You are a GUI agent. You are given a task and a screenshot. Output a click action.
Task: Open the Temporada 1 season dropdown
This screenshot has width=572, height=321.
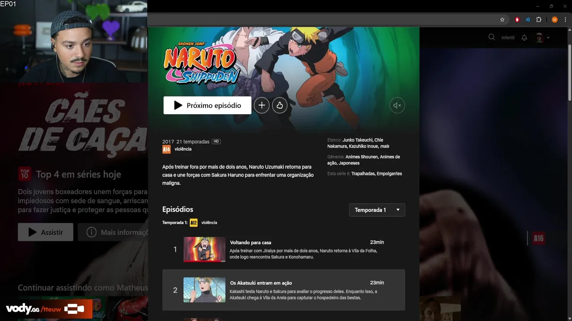tap(377, 210)
